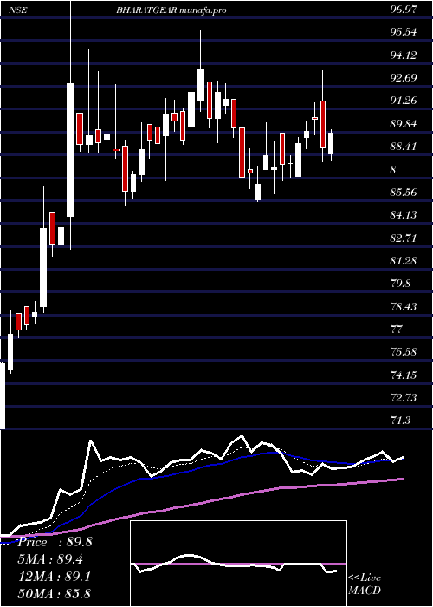433x607 pixels.
Task: Pick the 74.15 axis value
Action: (404, 375)
